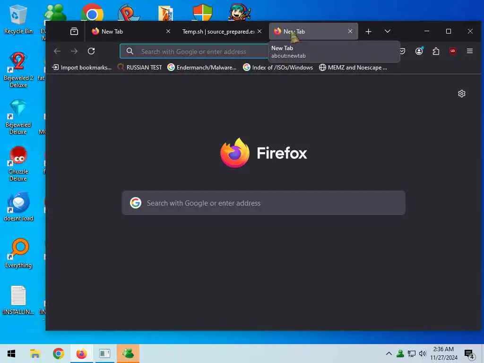Launch Chrome from the taskbar

pos(58,354)
